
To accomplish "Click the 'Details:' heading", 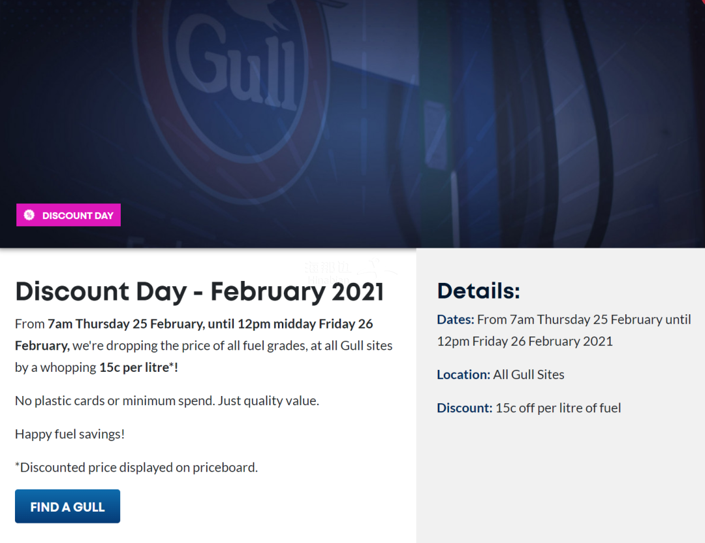I will [478, 291].
